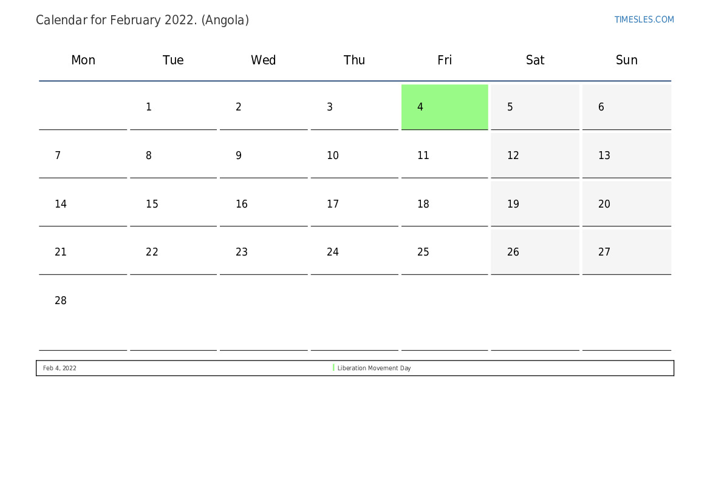Select Sunday day 13
The height and width of the screenshot is (502, 710).
pyautogui.click(x=627, y=155)
